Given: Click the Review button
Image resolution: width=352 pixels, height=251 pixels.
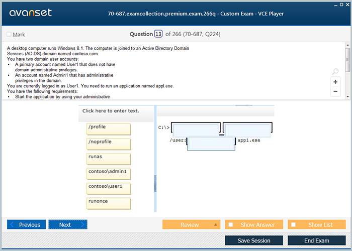Looking at the screenshot, I should point(191,224).
